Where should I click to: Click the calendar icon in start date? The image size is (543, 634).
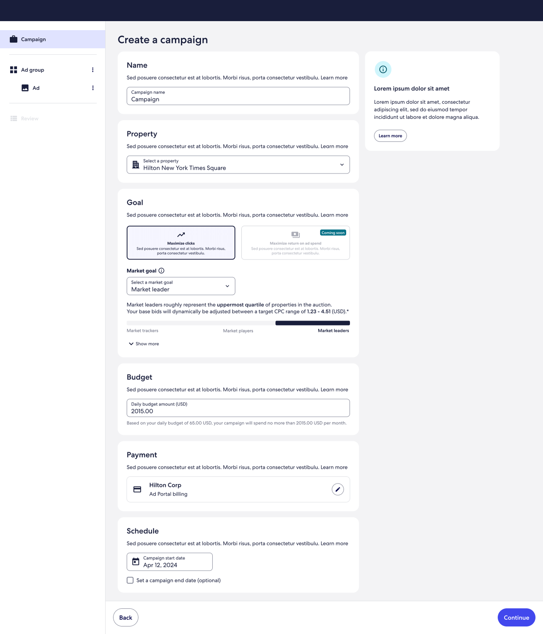pos(136,562)
